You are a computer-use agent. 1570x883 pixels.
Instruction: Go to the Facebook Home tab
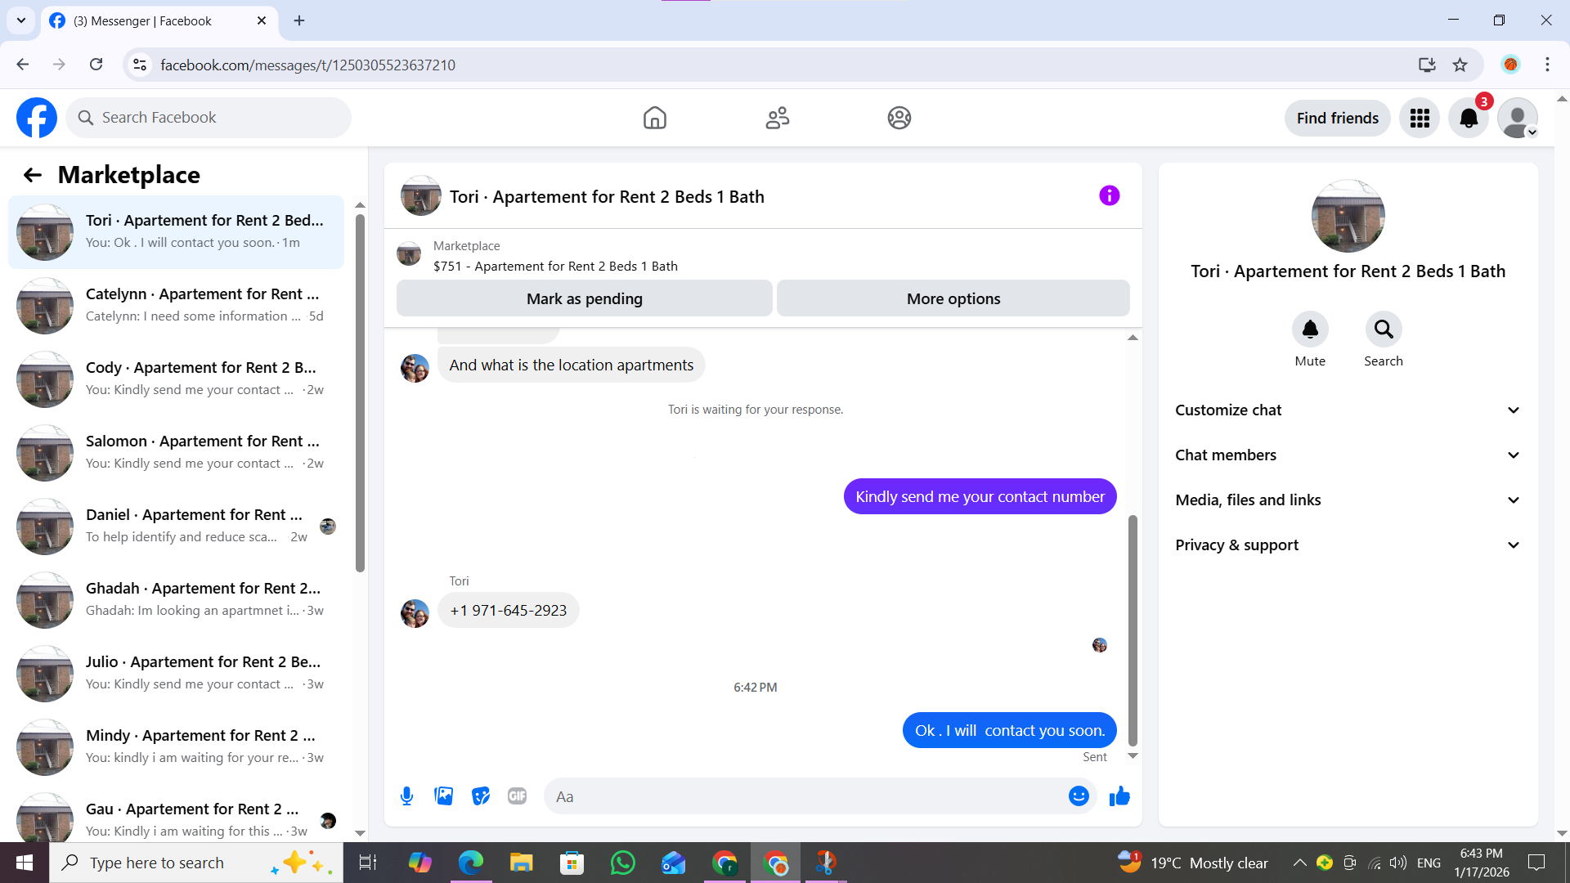coord(654,118)
